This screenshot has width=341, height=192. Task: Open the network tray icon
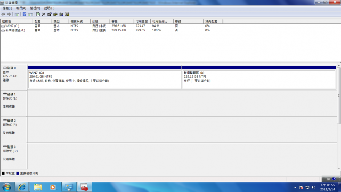click(307, 187)
